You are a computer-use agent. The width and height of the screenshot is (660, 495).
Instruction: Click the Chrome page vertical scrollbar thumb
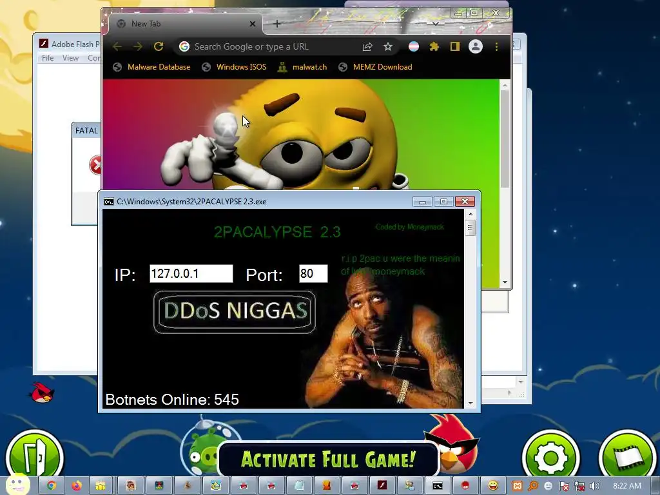click(x=505, y=139)
